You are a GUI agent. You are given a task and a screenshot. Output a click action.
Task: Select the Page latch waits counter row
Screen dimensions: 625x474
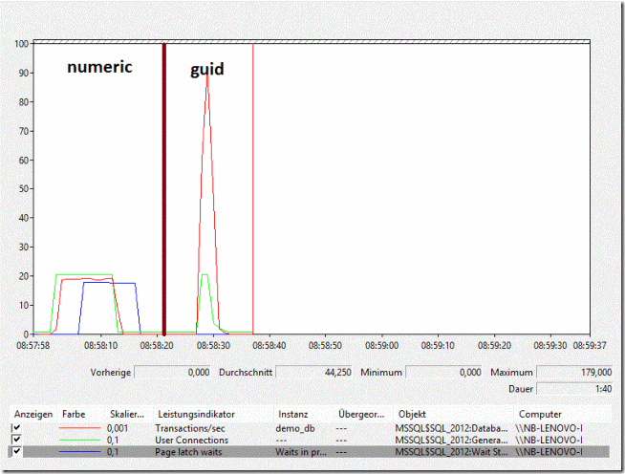click(310, 452)
